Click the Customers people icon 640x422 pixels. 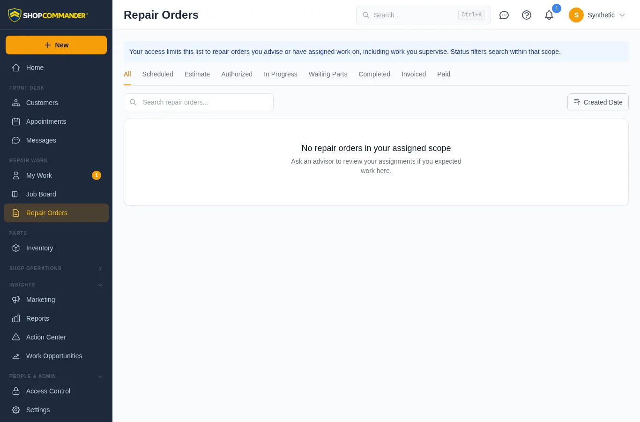[x=16, y=103]
